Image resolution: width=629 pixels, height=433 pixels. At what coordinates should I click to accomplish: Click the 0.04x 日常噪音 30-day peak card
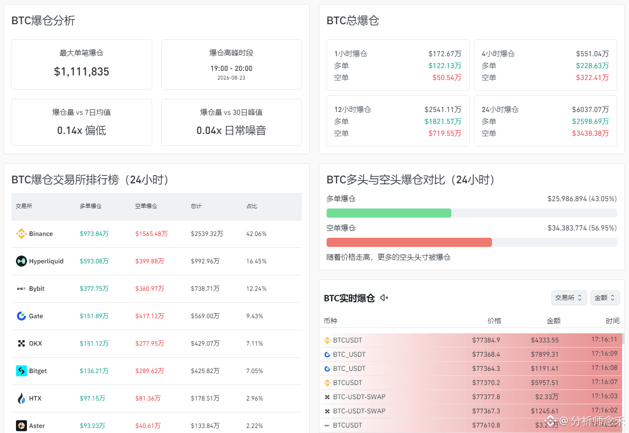tap(232, 123)
